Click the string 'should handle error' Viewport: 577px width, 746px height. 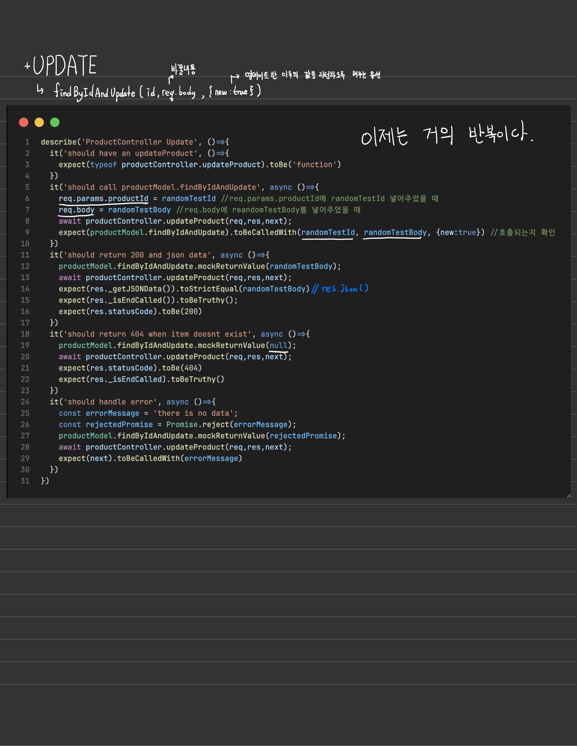click(110, 402)
